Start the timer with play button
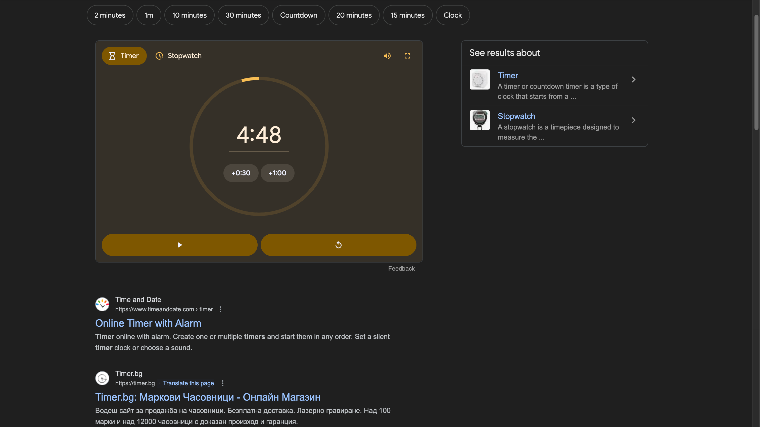Image resolution: width=760 pixels, height=427 pixels. [180, 245]
